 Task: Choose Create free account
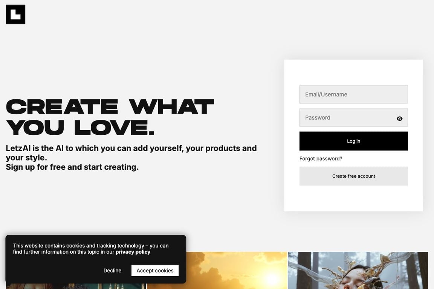coord(353,176)
